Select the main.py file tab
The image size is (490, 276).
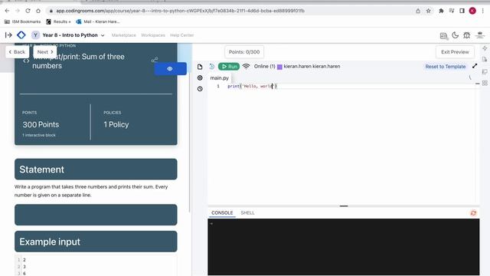point(220,78)
